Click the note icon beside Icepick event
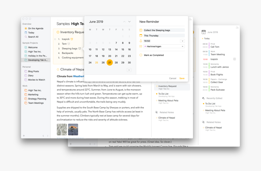 (x=234, y=59)
